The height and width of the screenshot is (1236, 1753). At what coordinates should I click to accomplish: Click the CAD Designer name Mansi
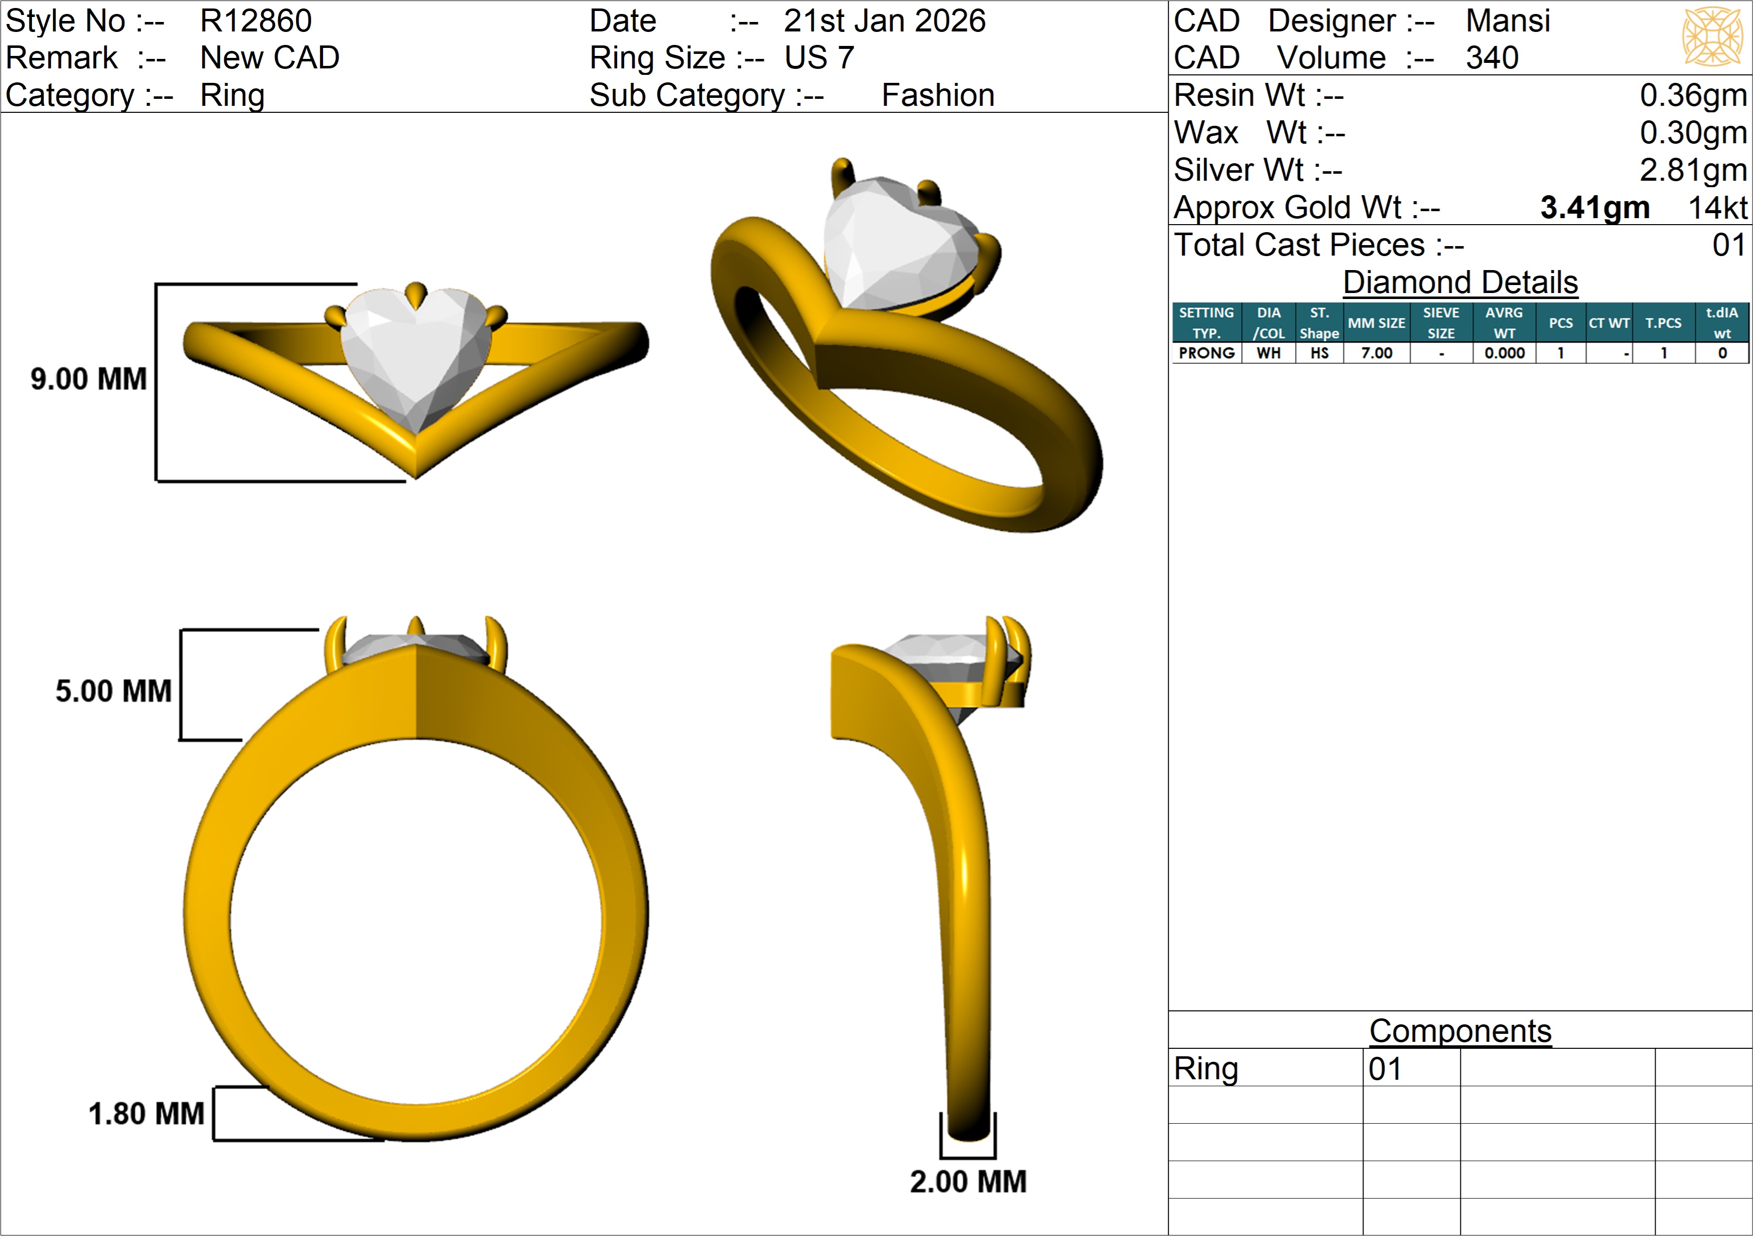coord(1507,20)
